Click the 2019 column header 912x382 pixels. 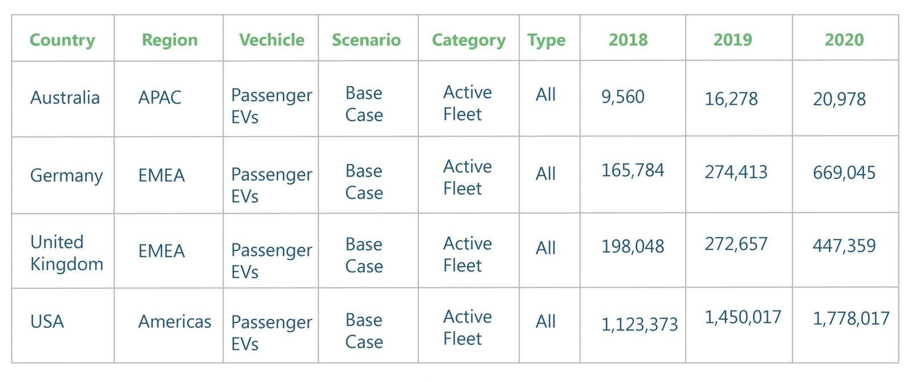pos(732,40)
